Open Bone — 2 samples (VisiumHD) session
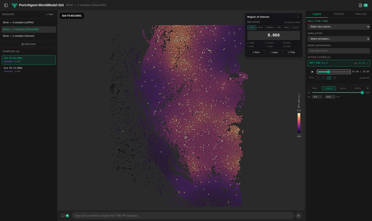The width and height of the screenshot is (372, 221). click(29, 29)
